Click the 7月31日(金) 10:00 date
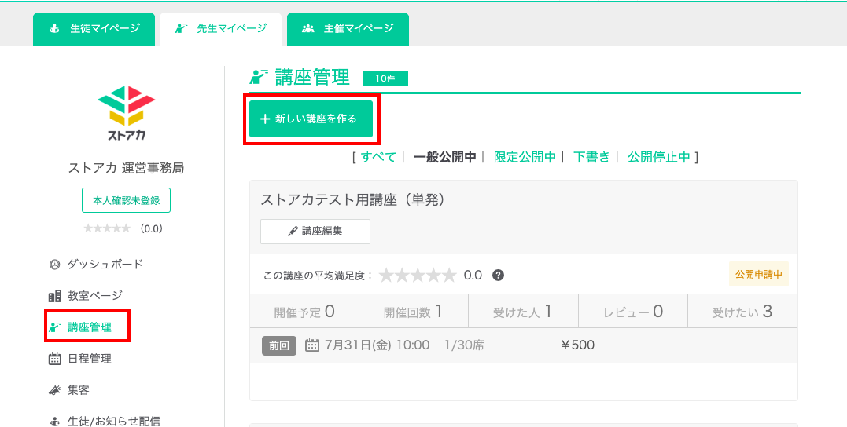Screen dimensions: 847x427 point(377,345)
